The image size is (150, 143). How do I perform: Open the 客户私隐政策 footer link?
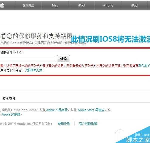(x=88, y=124)
